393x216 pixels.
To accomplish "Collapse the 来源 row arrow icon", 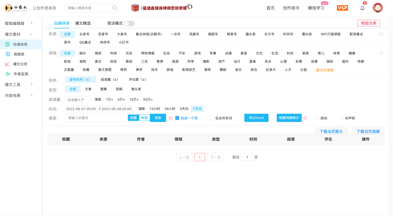I will [381, 34].
